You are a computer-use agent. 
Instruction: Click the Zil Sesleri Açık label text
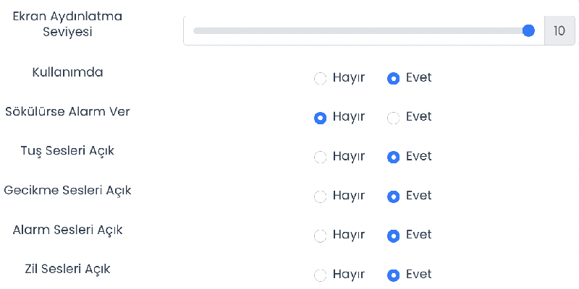click(x=67, y=269)
